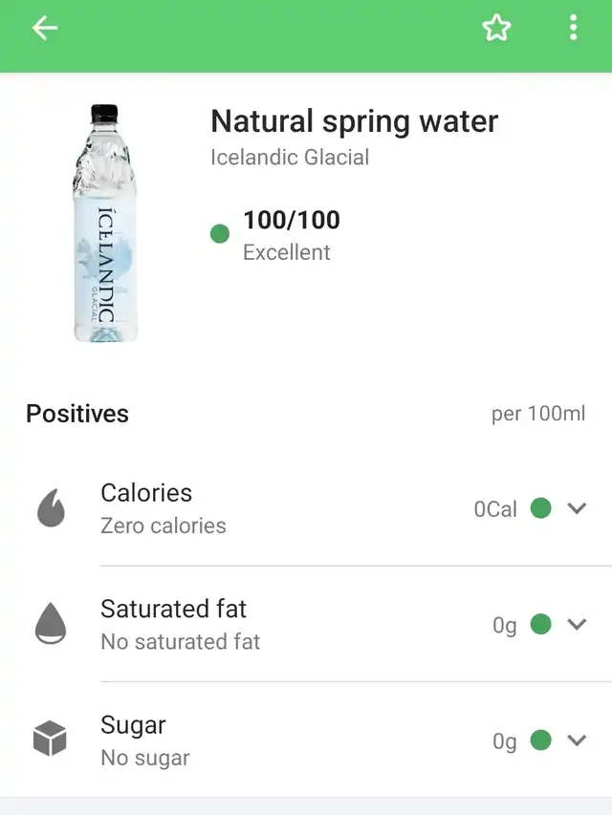Open the three-dot overflow menu
Viewport: 612px width, 815px height.
573,28
